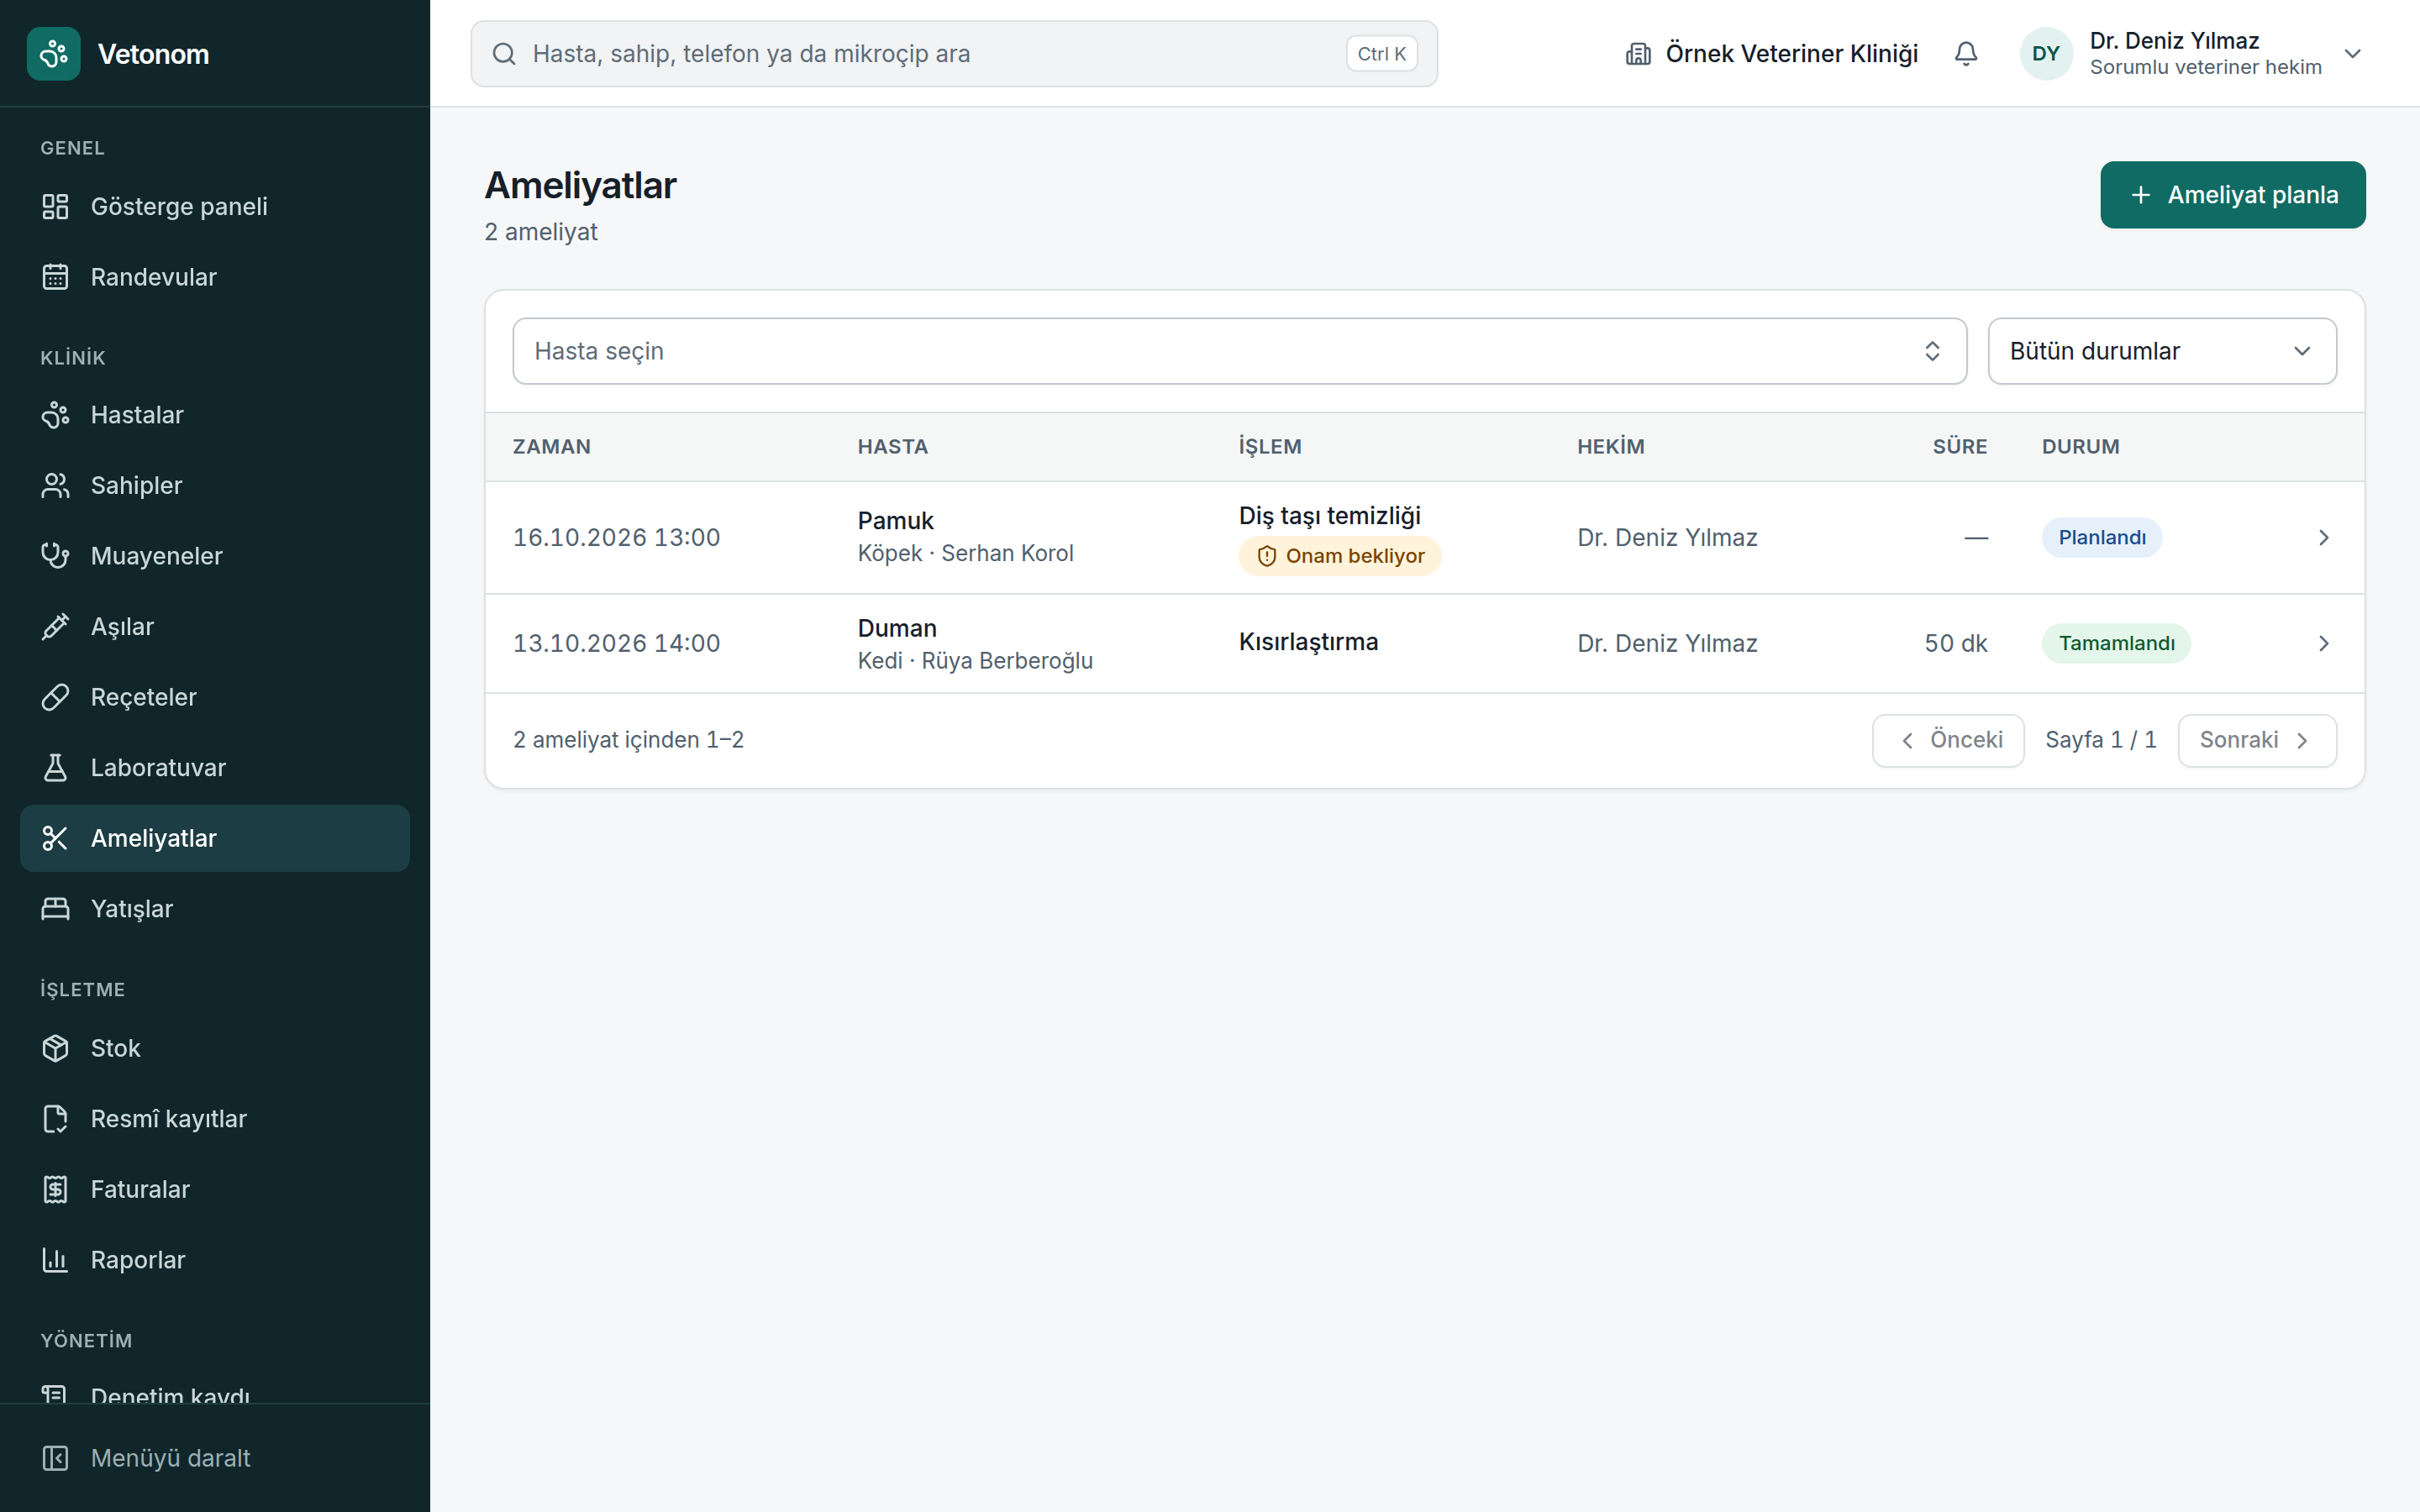Click the 16.10.2026 13:00 time cell
The height and width of the screenshot is (1512, 2420).
616,538
